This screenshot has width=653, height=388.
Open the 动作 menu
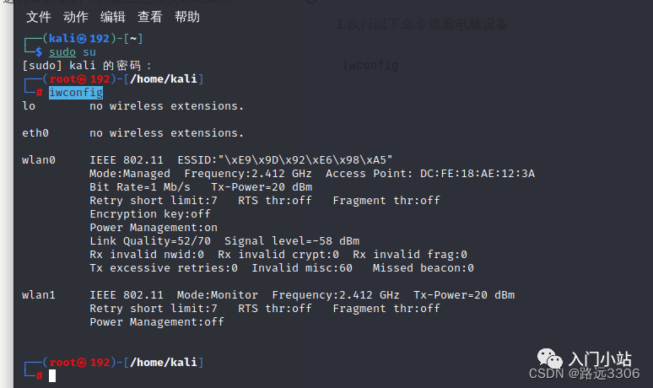click(76, 17)
